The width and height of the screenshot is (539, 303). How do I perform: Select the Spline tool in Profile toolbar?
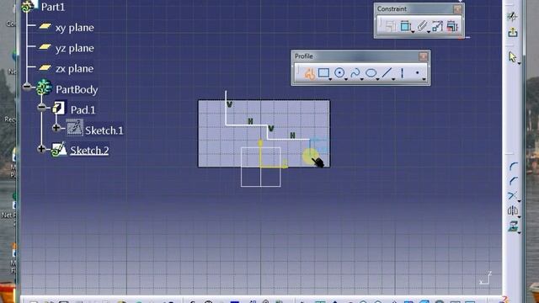355,73
